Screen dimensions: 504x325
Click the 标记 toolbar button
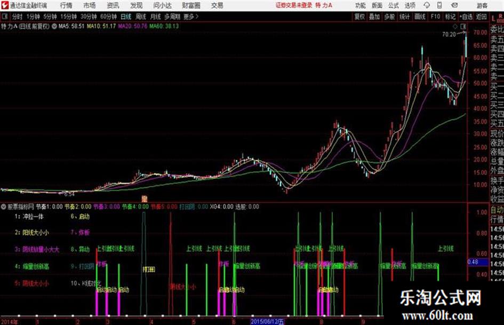click(450, 17)
